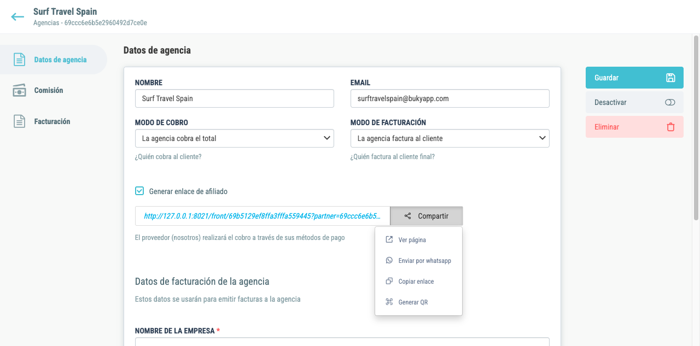Flip the Desactivar toggle switch icon
The image size is (700, 346).
(670, 102)
